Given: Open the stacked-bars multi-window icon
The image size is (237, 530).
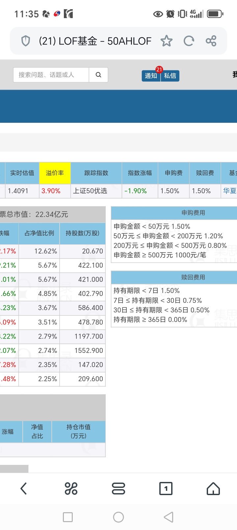Looking at the screenshot, I should coord(118,489).
